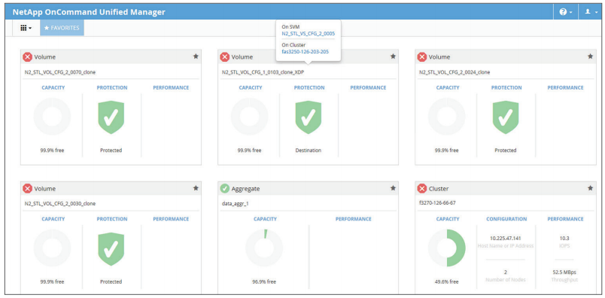Click capacity donut chart on N2_STL_VOL_CFG_1_0103_clone_XDP card
This screenshot has width=605, height=298.
pyautogui.click(x=249, y=117)
